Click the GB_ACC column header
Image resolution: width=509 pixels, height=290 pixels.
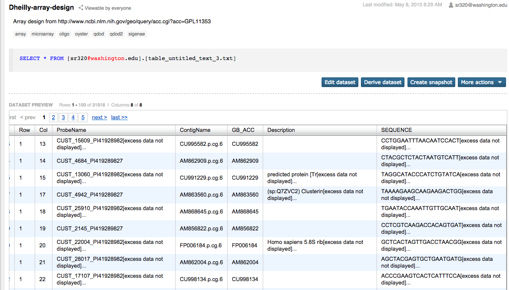245,130
